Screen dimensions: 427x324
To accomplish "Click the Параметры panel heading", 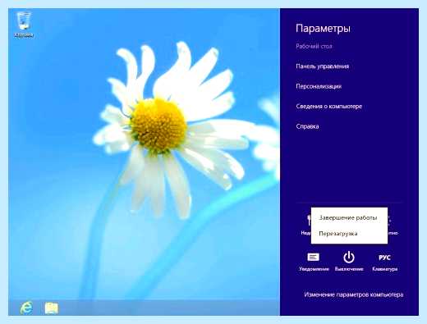I will pos(323,29).
